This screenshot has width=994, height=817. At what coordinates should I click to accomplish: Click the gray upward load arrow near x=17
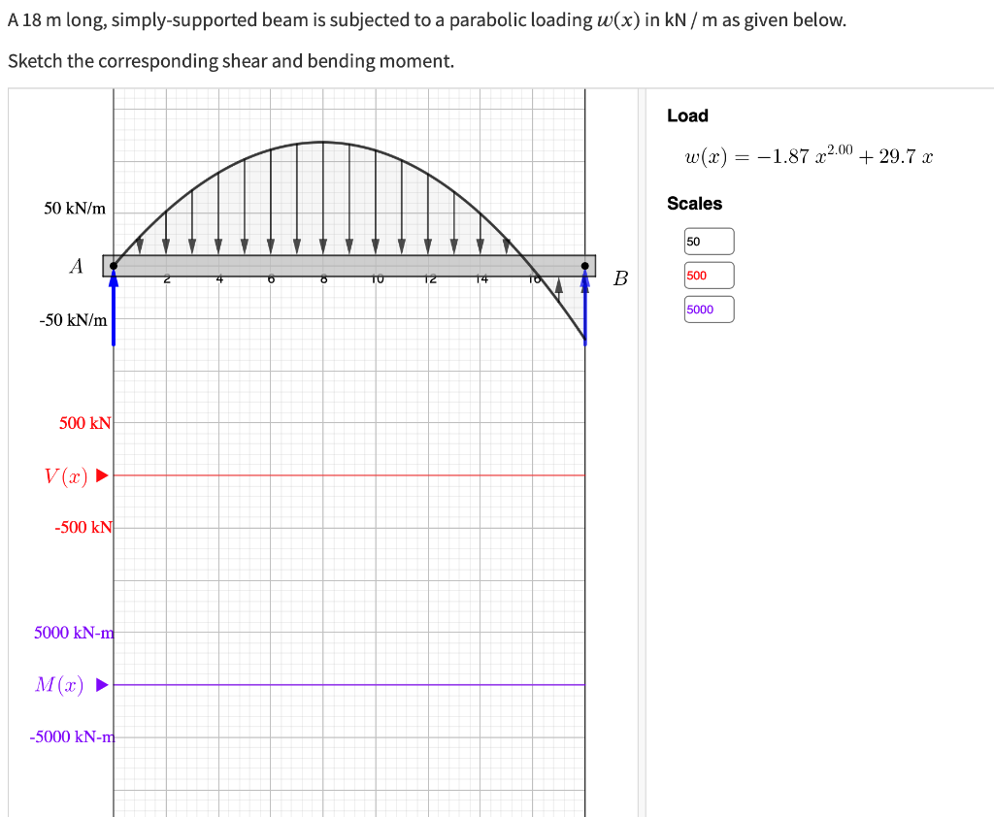(558, 288)
